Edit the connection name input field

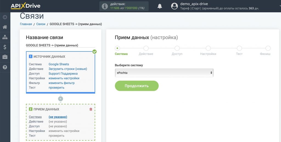click(x=60, y=45)
